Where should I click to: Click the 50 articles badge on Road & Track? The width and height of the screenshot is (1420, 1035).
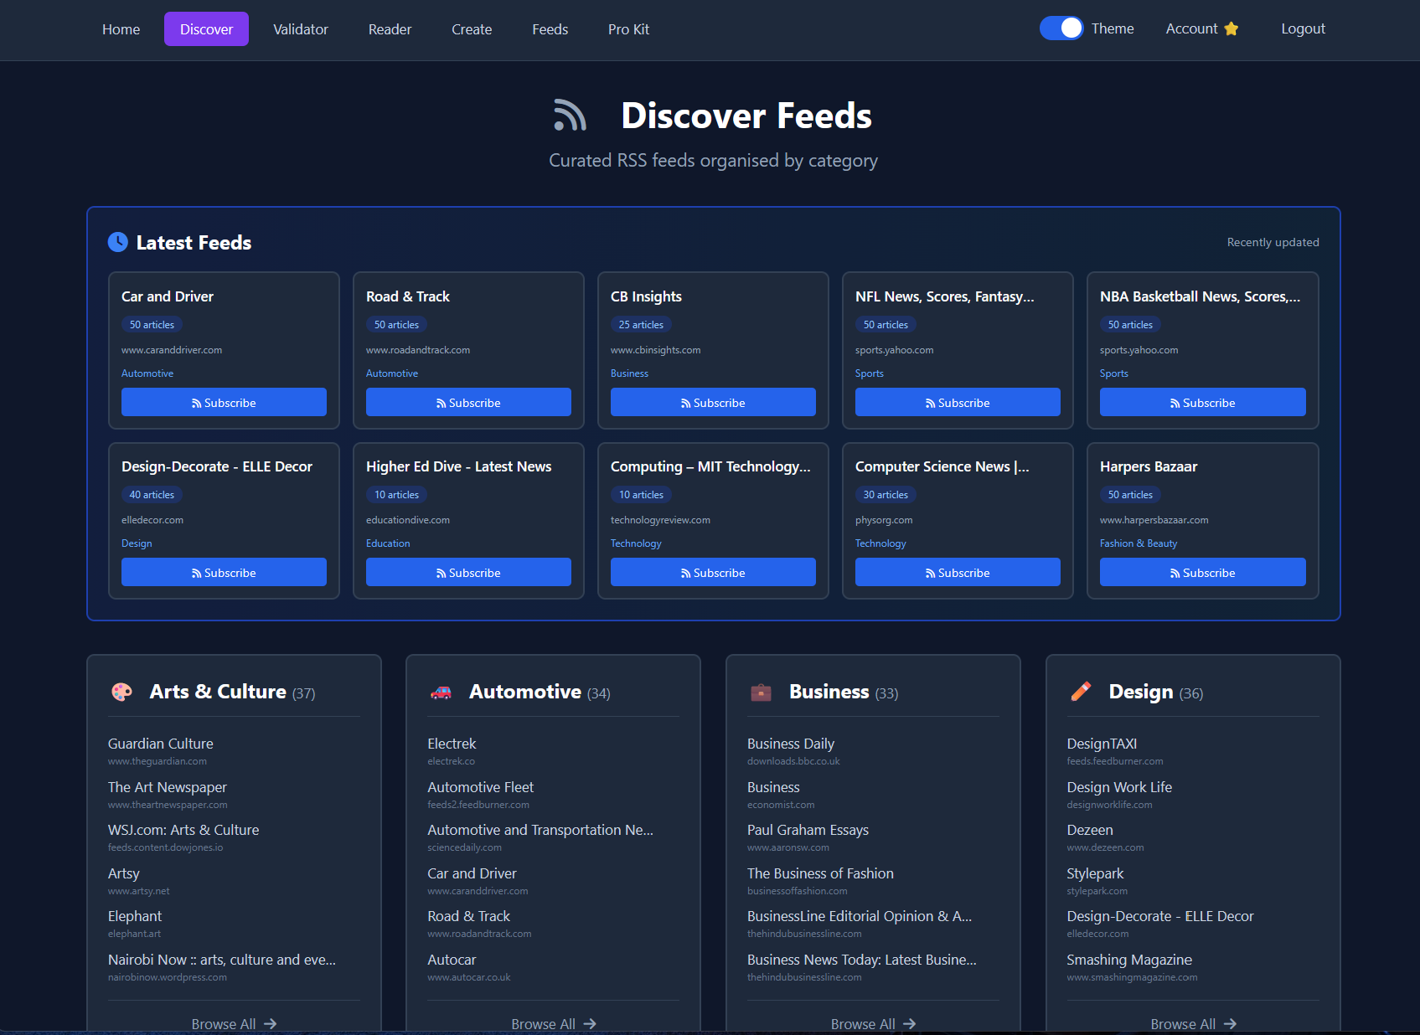click(396, 324)
